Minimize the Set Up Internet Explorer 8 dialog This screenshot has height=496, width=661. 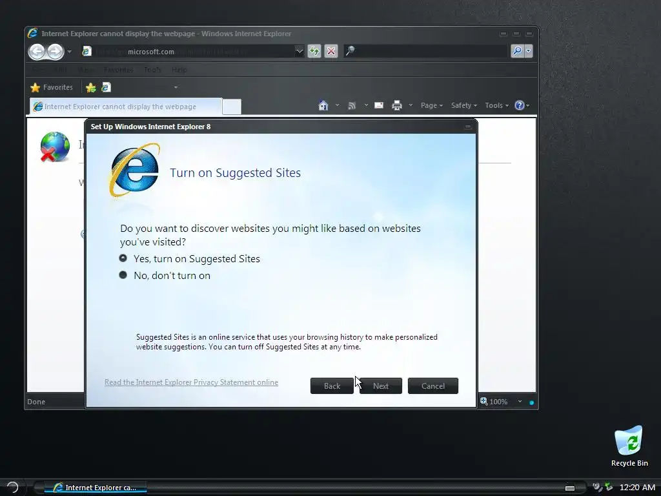(468, 127)
